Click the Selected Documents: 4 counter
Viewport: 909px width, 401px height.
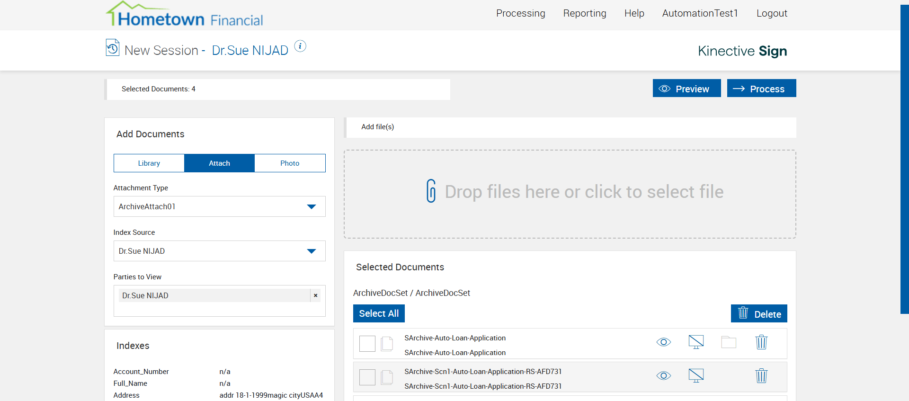(159, 89)
